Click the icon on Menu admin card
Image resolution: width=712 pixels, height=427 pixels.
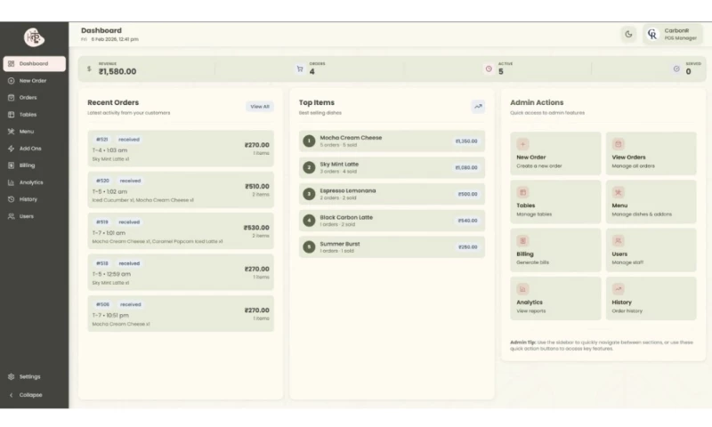click(x=618, y=192)
